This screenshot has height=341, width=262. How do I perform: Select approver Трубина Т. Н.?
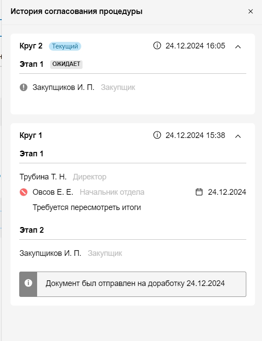[x=43, y=177]
